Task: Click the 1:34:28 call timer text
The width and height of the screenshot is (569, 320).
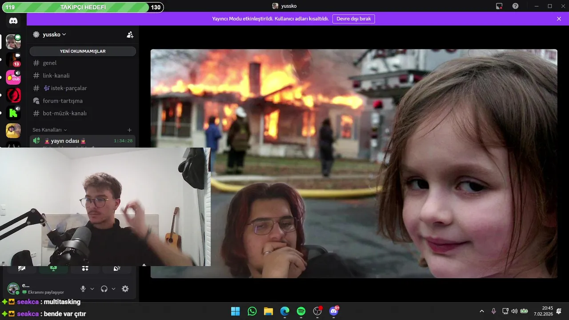Action: (x=123, y=141)
